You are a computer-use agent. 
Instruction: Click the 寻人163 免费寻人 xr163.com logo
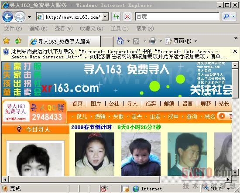tap(16, 112)
